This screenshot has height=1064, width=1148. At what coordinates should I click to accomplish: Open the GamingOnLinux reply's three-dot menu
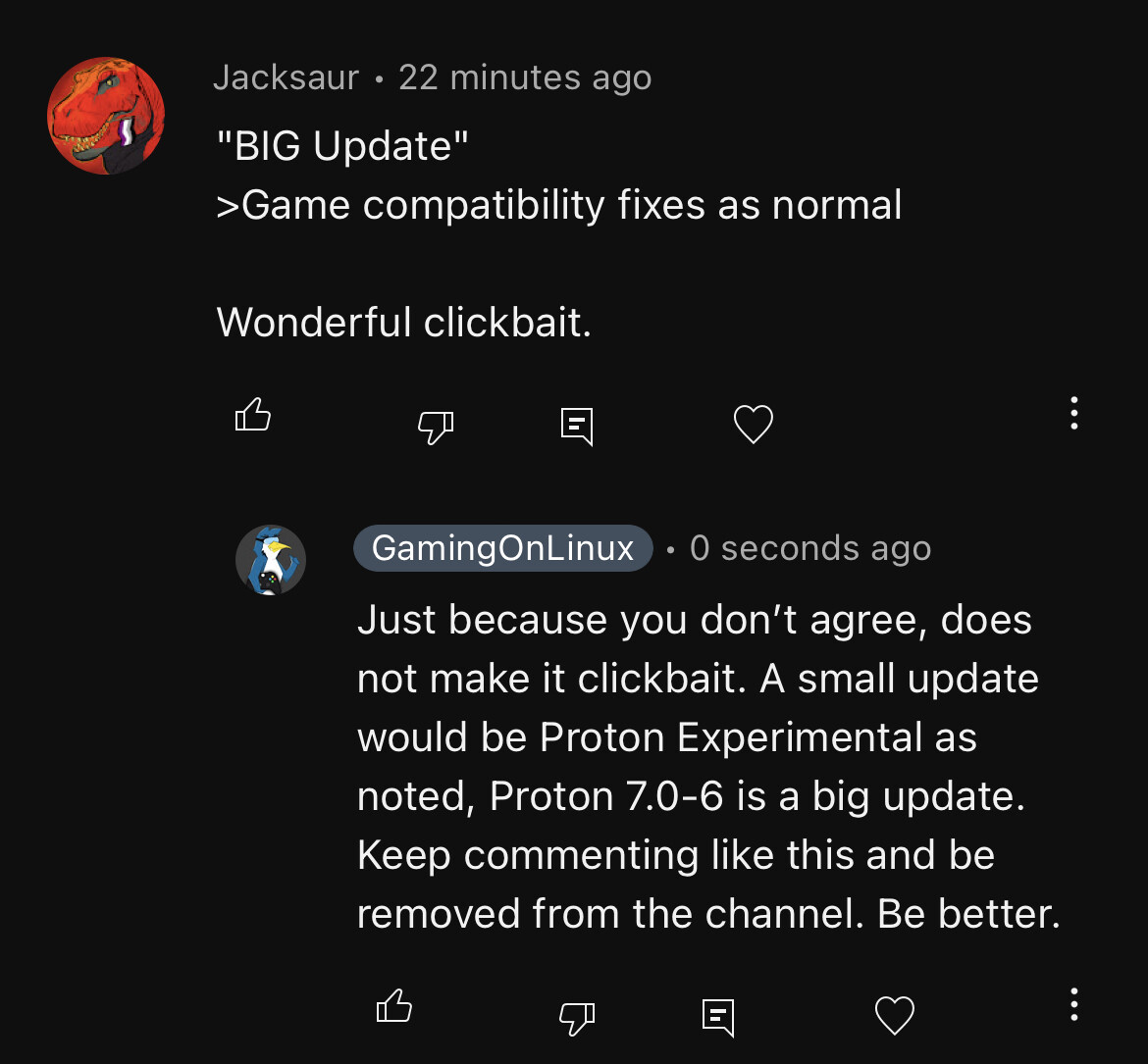1074,1004
